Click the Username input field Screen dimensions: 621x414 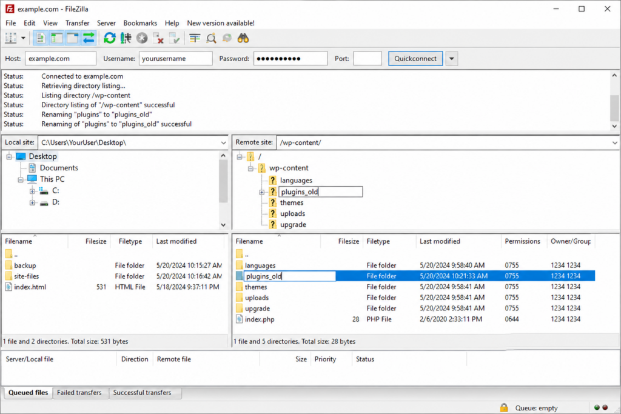[x=175, y=59]
